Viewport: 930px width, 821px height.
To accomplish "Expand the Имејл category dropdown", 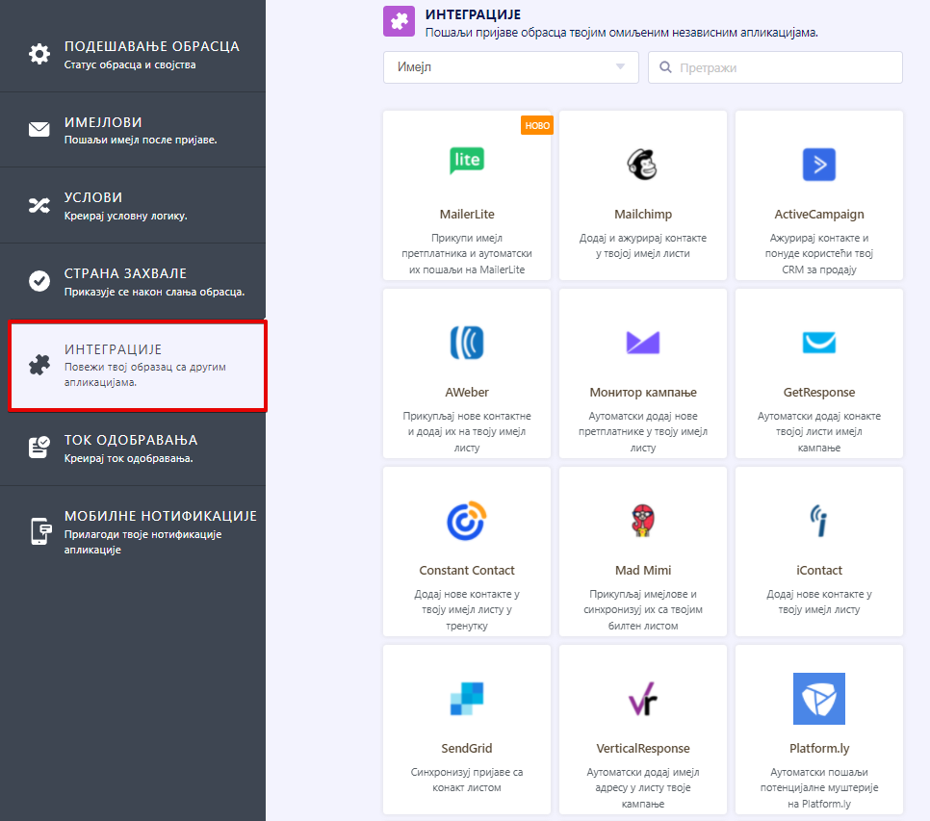I will [510, 67].
